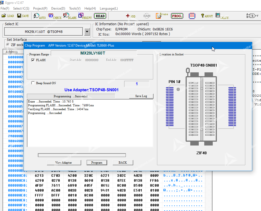The width and height of the screenshot is (261, 211).
Task: Click the MX29LV160T @TSOP48 IC selector
Action: (44, 32)
